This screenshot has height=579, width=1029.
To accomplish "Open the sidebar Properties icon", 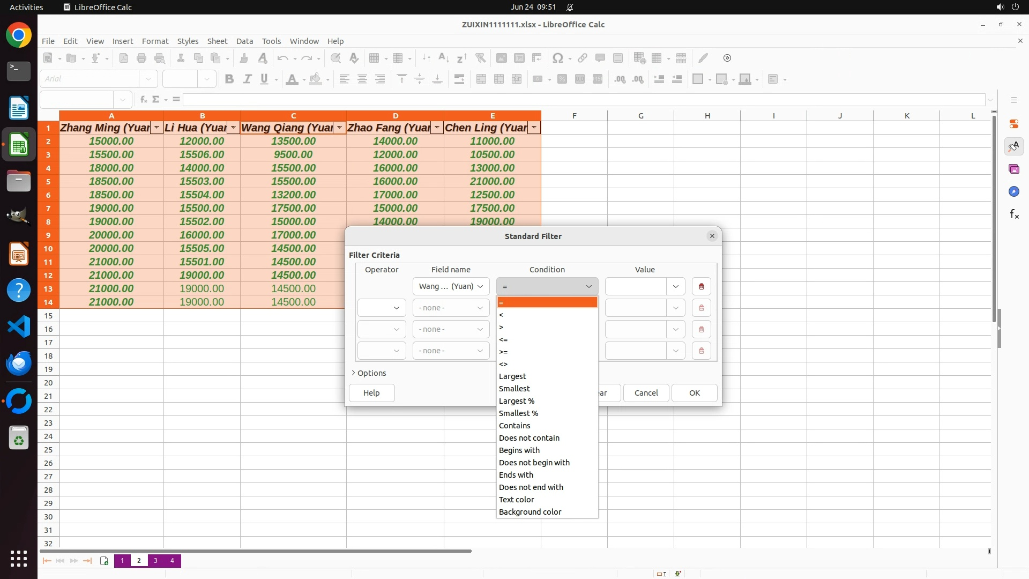I will pyautogui.click(x=1013, y=124).
